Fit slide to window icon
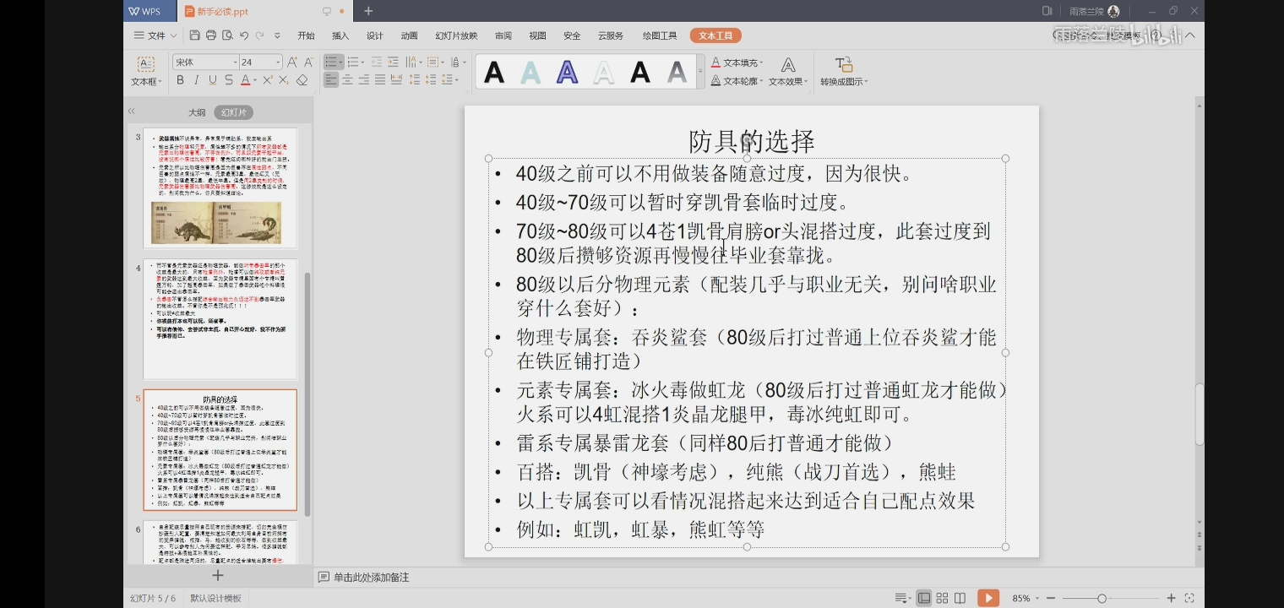 pyautogui.click(x=1189, y=598)
